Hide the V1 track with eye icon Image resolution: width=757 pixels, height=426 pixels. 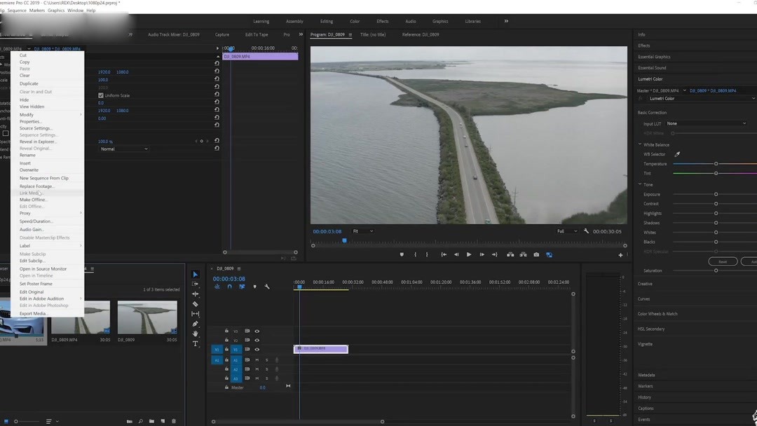click(x=257, y=349)
